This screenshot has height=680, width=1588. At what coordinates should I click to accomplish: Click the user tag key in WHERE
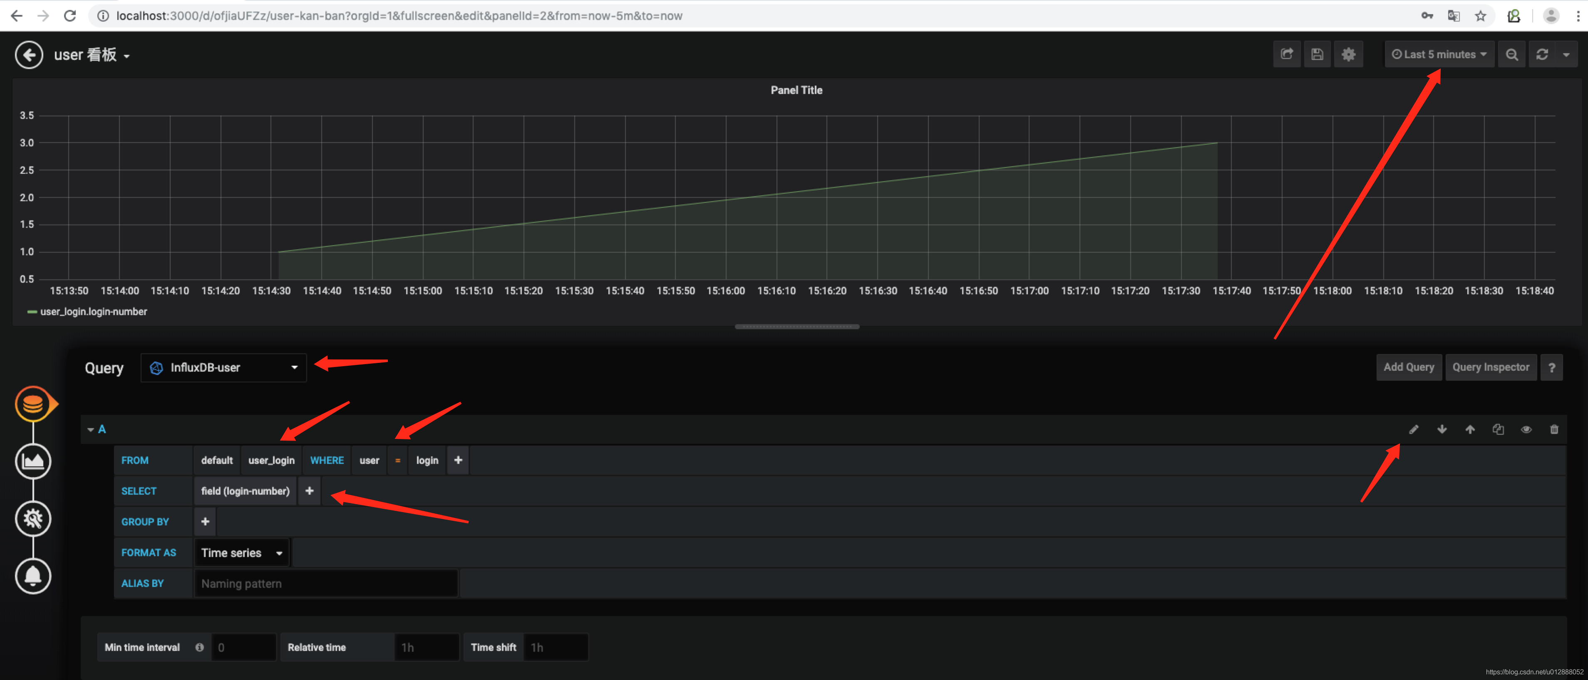pyautogui.click(x=369, y=460)
